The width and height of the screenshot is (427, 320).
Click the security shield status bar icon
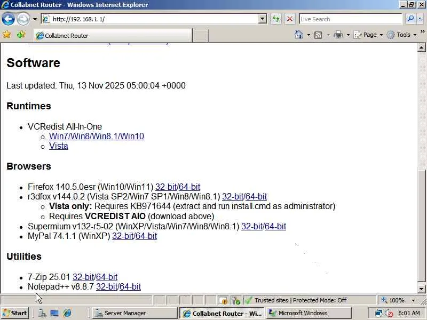pyautogui.click(x=236, y=300)
